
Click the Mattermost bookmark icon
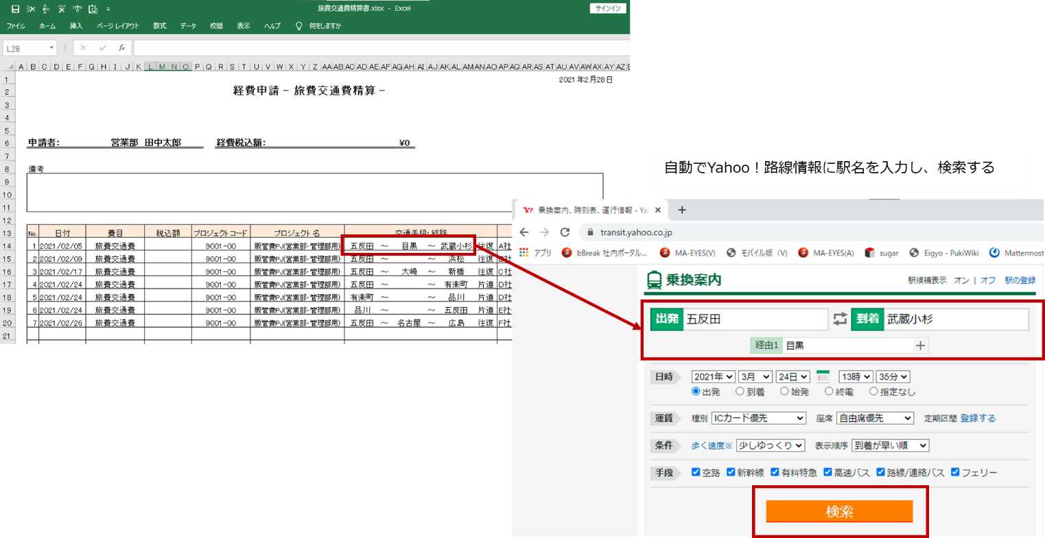pyautogui.click(x=994, y=252)
